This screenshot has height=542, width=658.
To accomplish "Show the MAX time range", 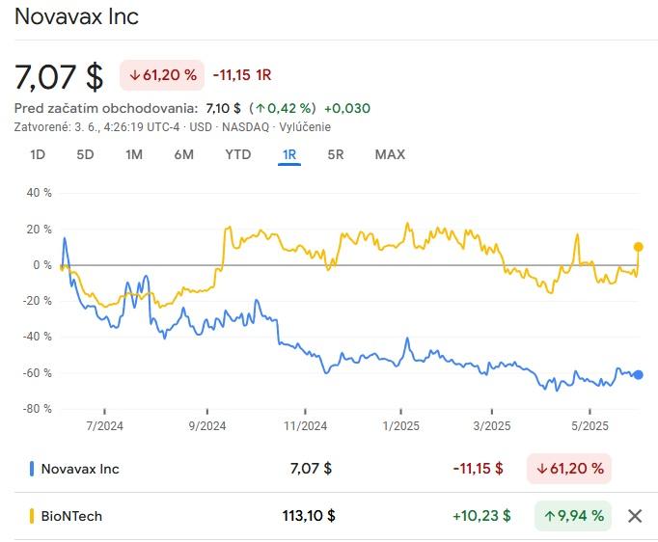I will tap(390, 155).
